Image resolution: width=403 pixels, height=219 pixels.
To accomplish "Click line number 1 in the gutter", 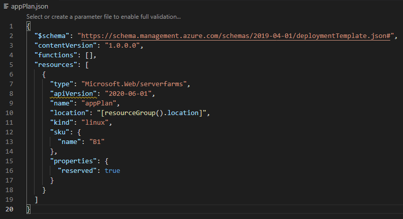I will click(11, 26).
